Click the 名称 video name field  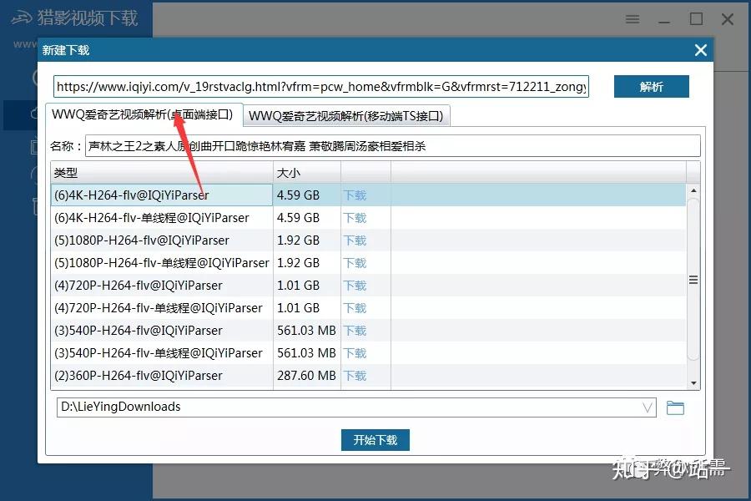(393, 146)
